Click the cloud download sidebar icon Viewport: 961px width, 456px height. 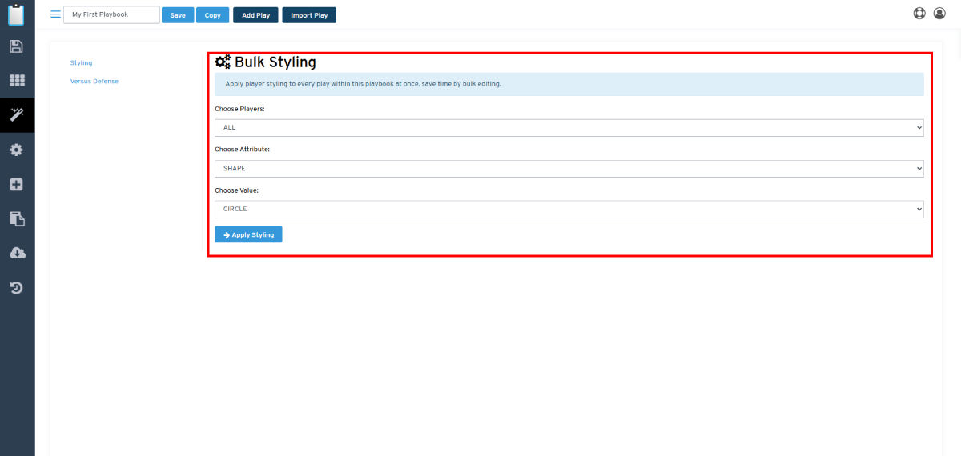coord(17,253)
